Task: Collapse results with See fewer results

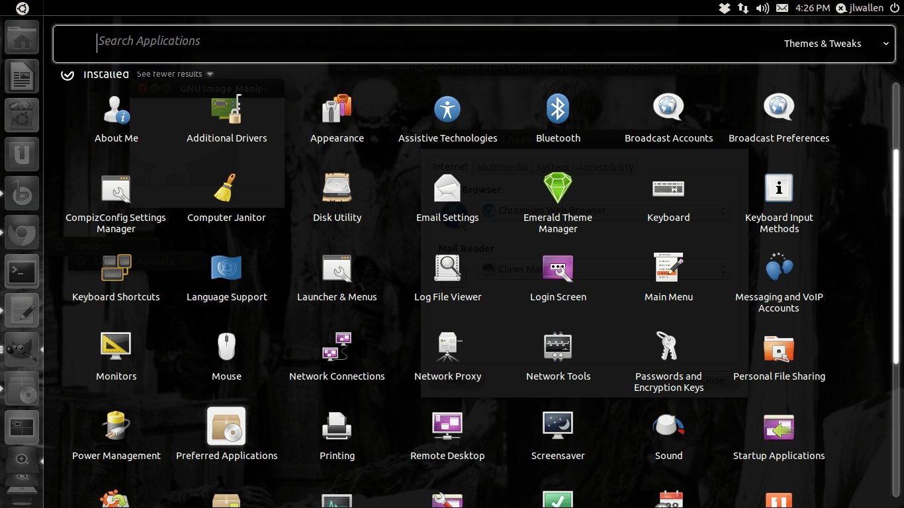Action: pos(167,73)
